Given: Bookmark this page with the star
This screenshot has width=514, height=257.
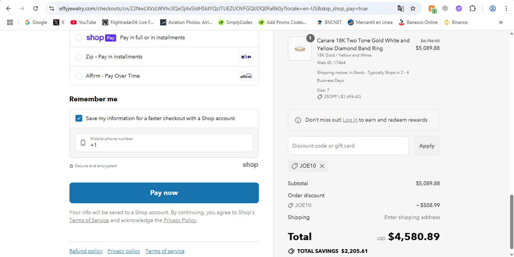Looking at the screenshot, I should point(413,9).
